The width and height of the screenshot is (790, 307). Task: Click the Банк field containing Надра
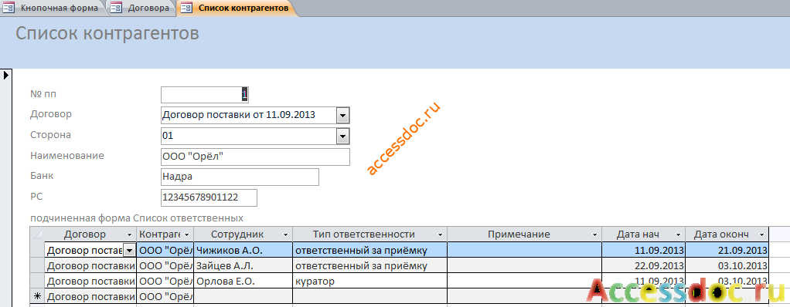240,177
